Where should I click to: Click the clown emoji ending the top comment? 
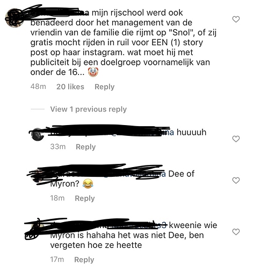[x=93, y=72]
